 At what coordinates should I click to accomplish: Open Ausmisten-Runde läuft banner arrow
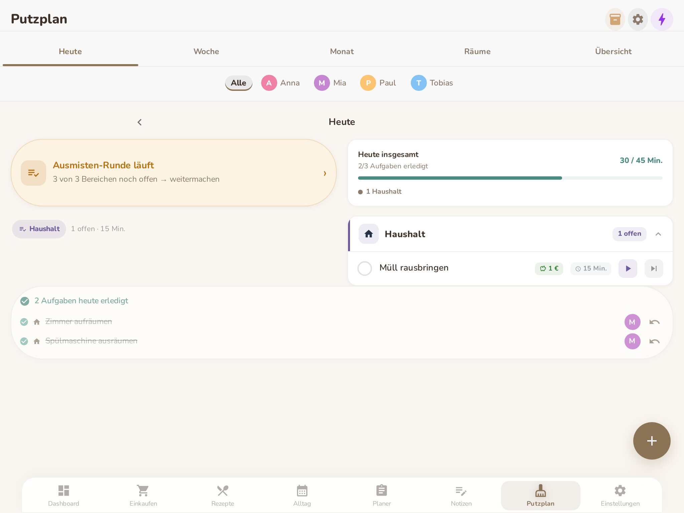click(x=325, y=173)
